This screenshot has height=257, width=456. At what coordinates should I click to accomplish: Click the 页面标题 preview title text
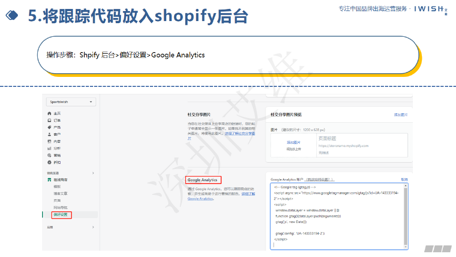(x=327, y=139)
